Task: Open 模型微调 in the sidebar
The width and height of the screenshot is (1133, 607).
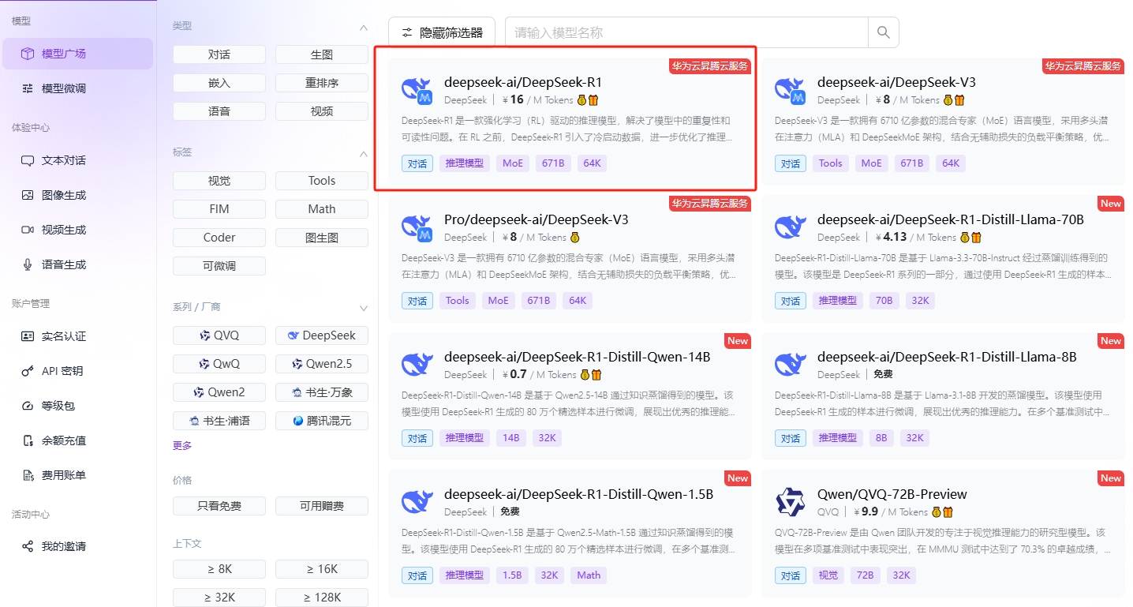Action: (x=77, y=88)
